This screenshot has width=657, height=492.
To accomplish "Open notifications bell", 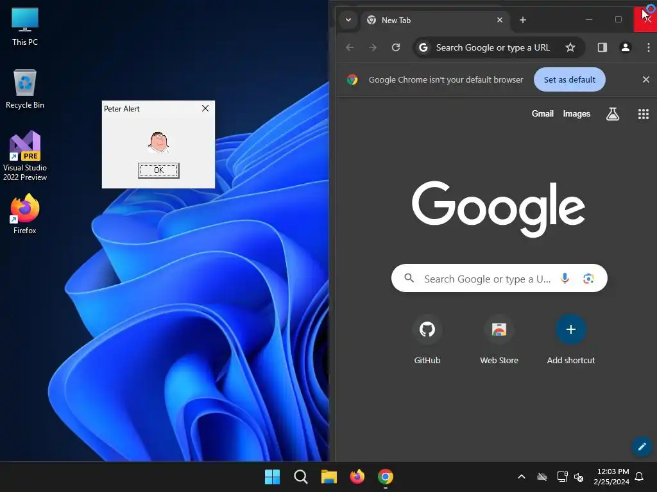I will pos(640,477).
